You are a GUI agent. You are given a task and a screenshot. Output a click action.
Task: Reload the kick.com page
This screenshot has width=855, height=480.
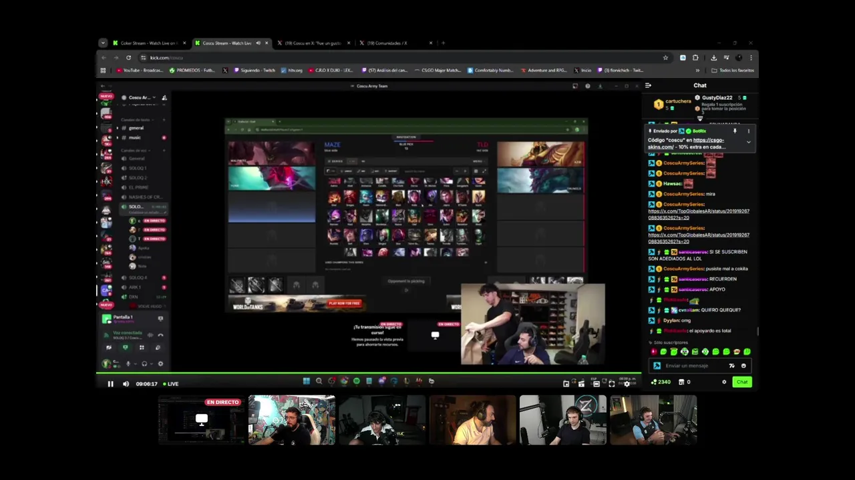click(x=128, y=57)
